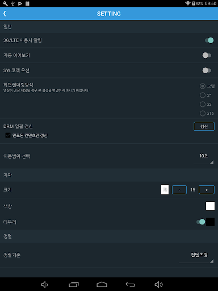Open the 컨텐츠명 sort criteria dropdown
The height and width of the screenshot is (291, 218).
point(196,257)
